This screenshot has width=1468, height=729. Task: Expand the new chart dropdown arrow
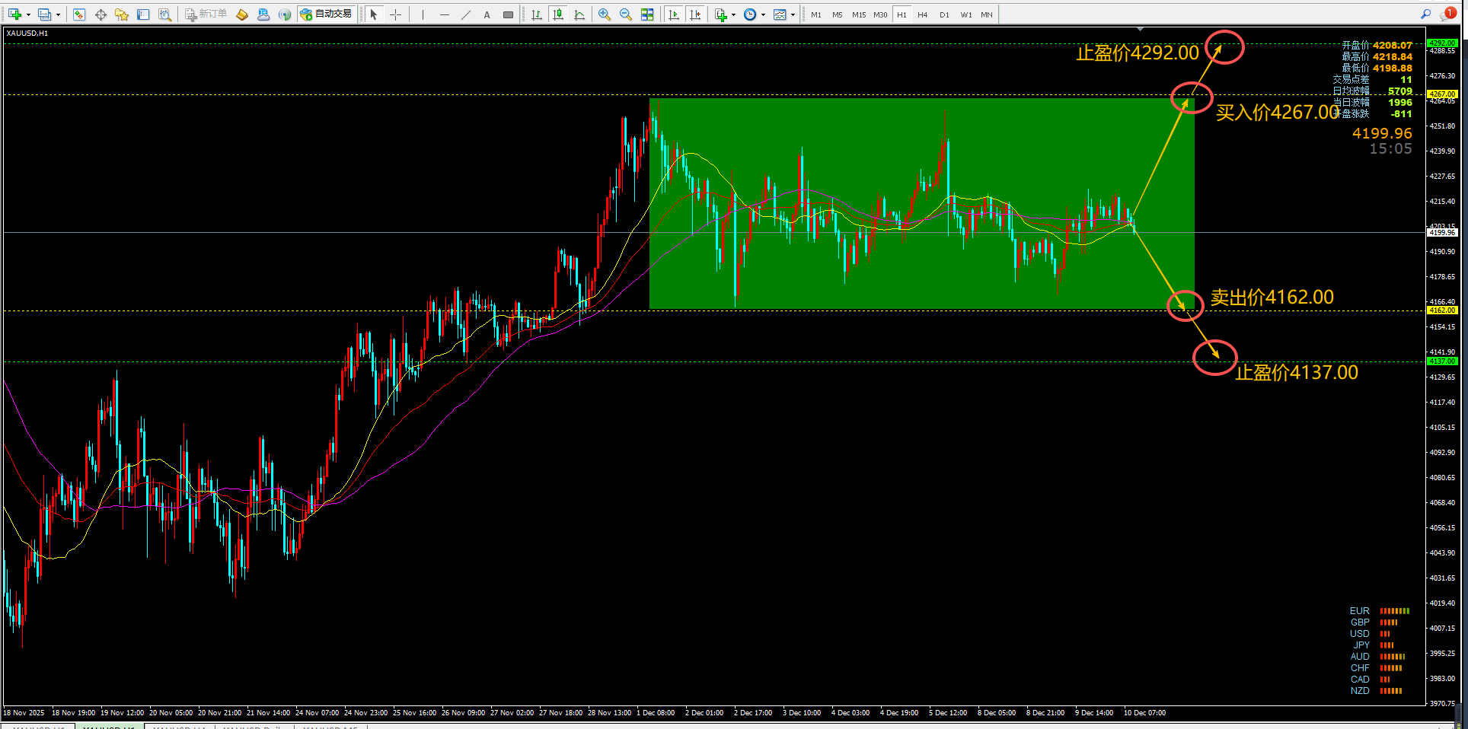tap(28, 14)
